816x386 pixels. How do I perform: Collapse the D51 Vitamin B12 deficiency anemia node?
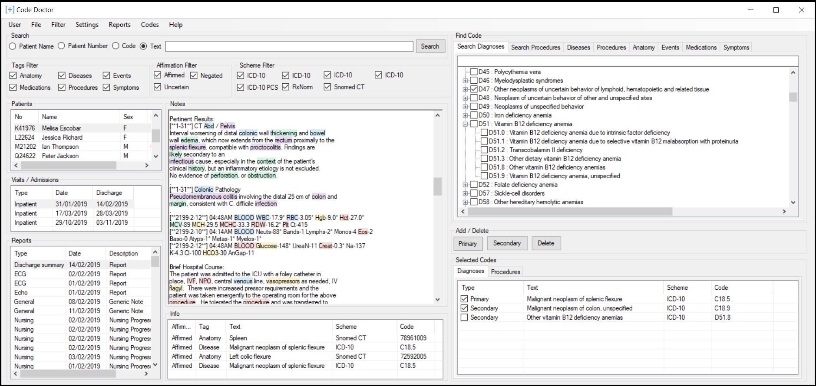pyautogui.click(x=465, y=124)
